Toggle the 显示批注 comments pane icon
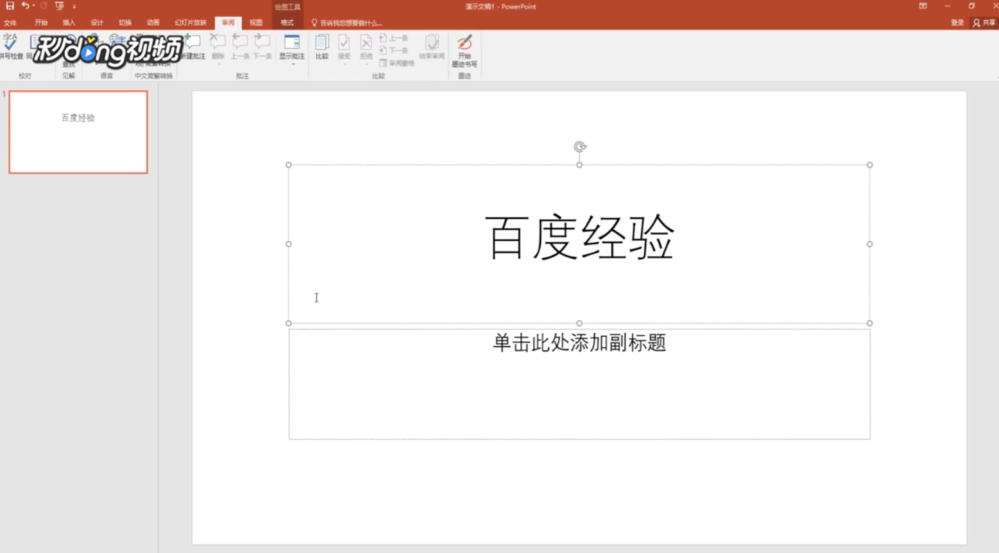Viewport: 999px width, 553px height. click(x=292, y=42)
